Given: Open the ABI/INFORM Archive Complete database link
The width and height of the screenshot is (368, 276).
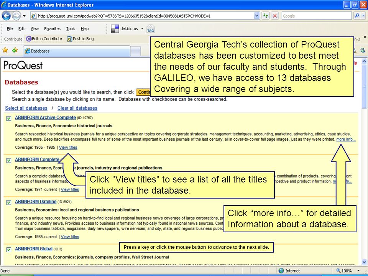Looking at the screenshot, I should [x=45, y=117].
